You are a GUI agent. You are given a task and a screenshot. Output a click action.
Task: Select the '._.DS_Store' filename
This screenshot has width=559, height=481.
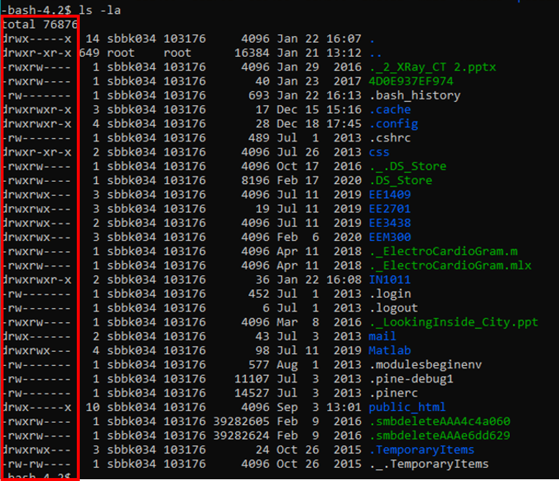pyautogui.click(x=407, y=166)
